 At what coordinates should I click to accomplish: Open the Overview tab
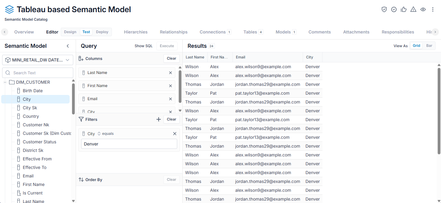click(24, 32)
